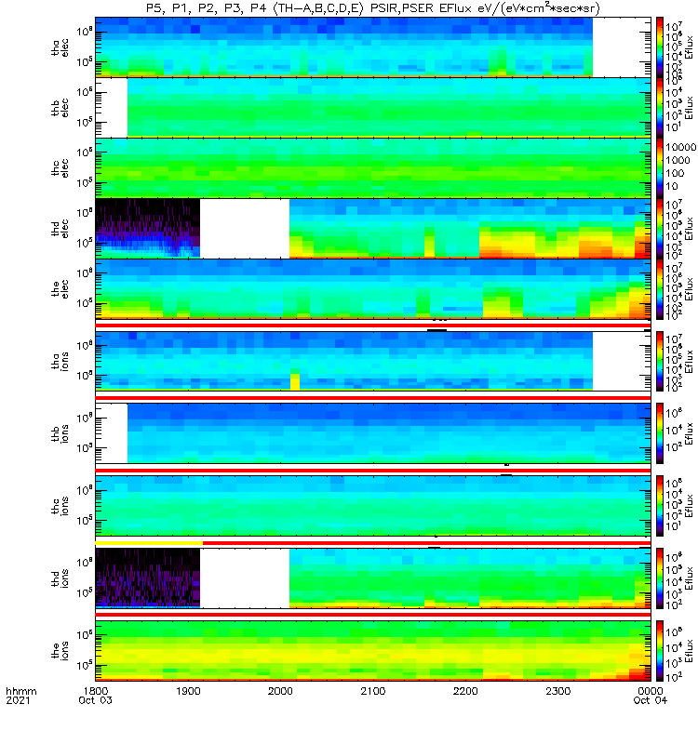Click the 2100 time axis label
Image resolution: width=698 pixels, height=744 pixels.
pyautogui.click(x=373, y=691)
